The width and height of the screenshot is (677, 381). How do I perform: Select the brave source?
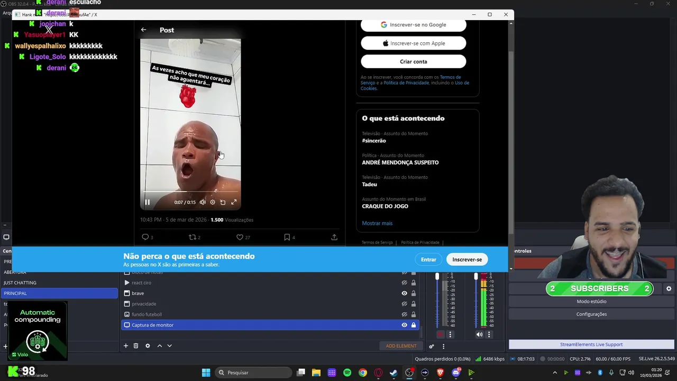pyautogui.click(x=270, y=293)
